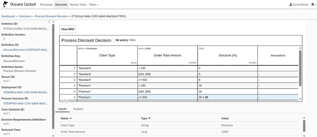Screen dimensions: 317x137
Task: Navigate to Decisions breadcrumb
Action: (25, 16)
